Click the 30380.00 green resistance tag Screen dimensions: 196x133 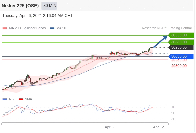181,42
